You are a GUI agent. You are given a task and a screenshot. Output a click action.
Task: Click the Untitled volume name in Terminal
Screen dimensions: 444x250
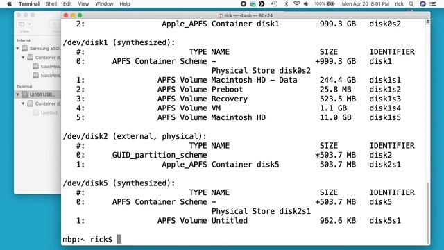(230, 221)
